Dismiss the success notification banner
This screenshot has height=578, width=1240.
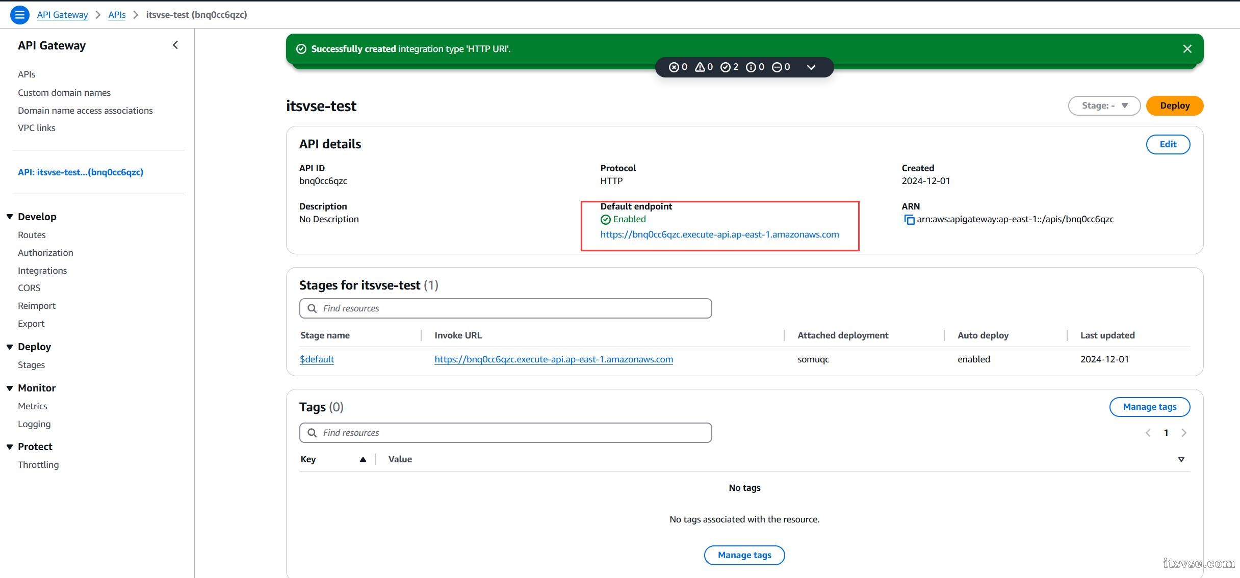coord(1187,49)
